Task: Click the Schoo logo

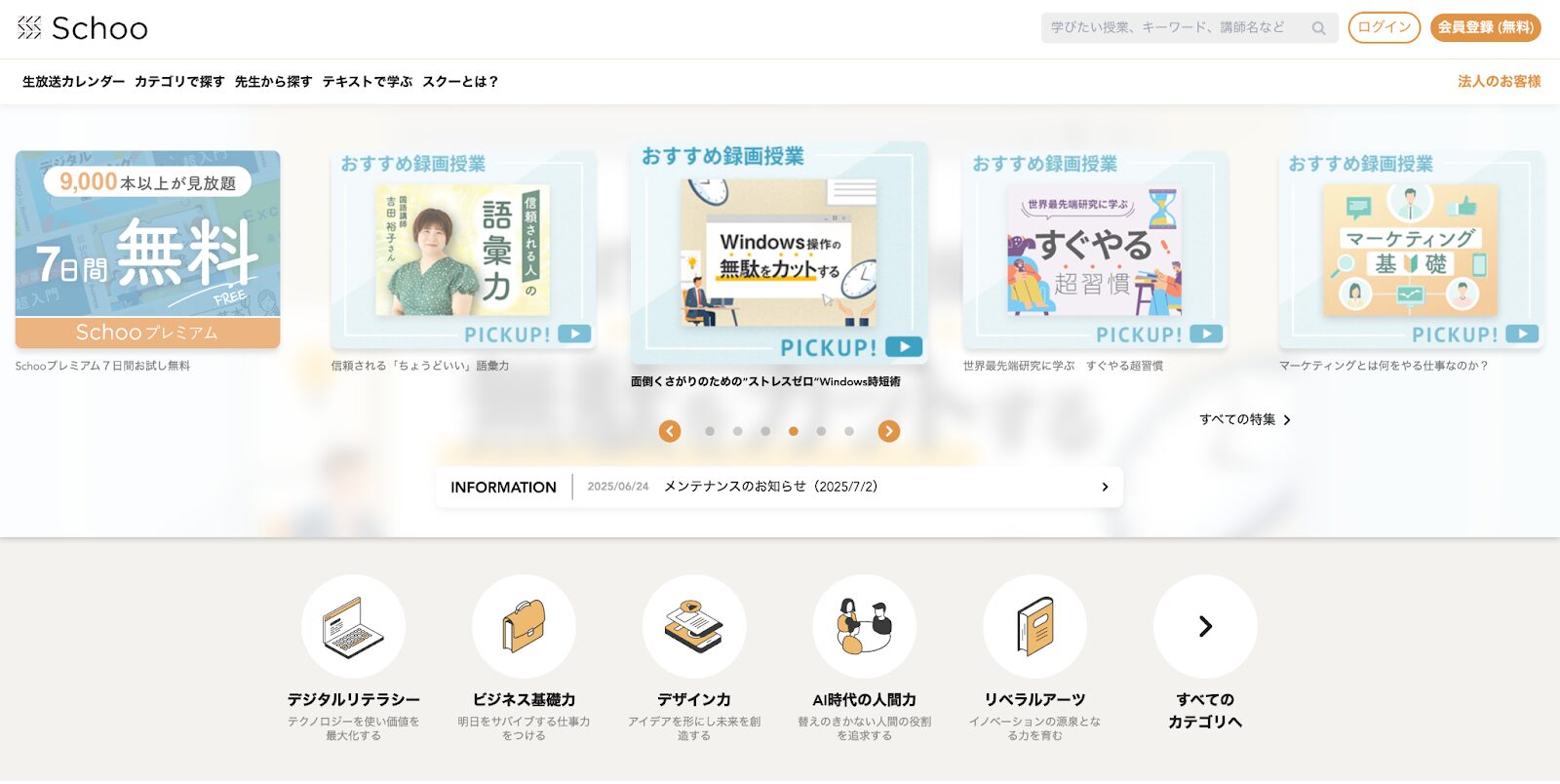Action: pyautogui.click(x=83, y=28)
